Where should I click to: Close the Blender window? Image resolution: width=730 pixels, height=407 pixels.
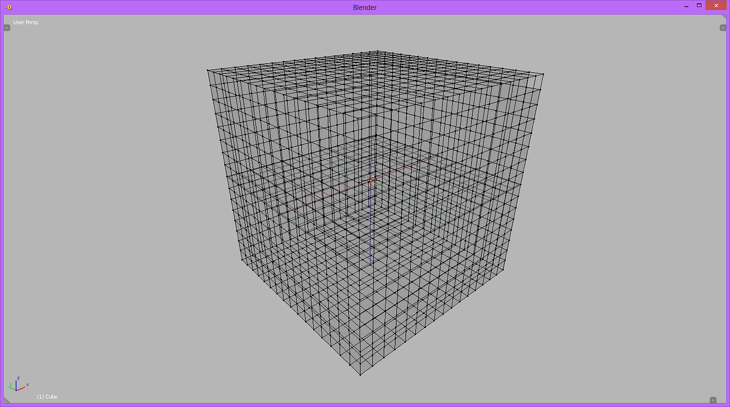716,5
